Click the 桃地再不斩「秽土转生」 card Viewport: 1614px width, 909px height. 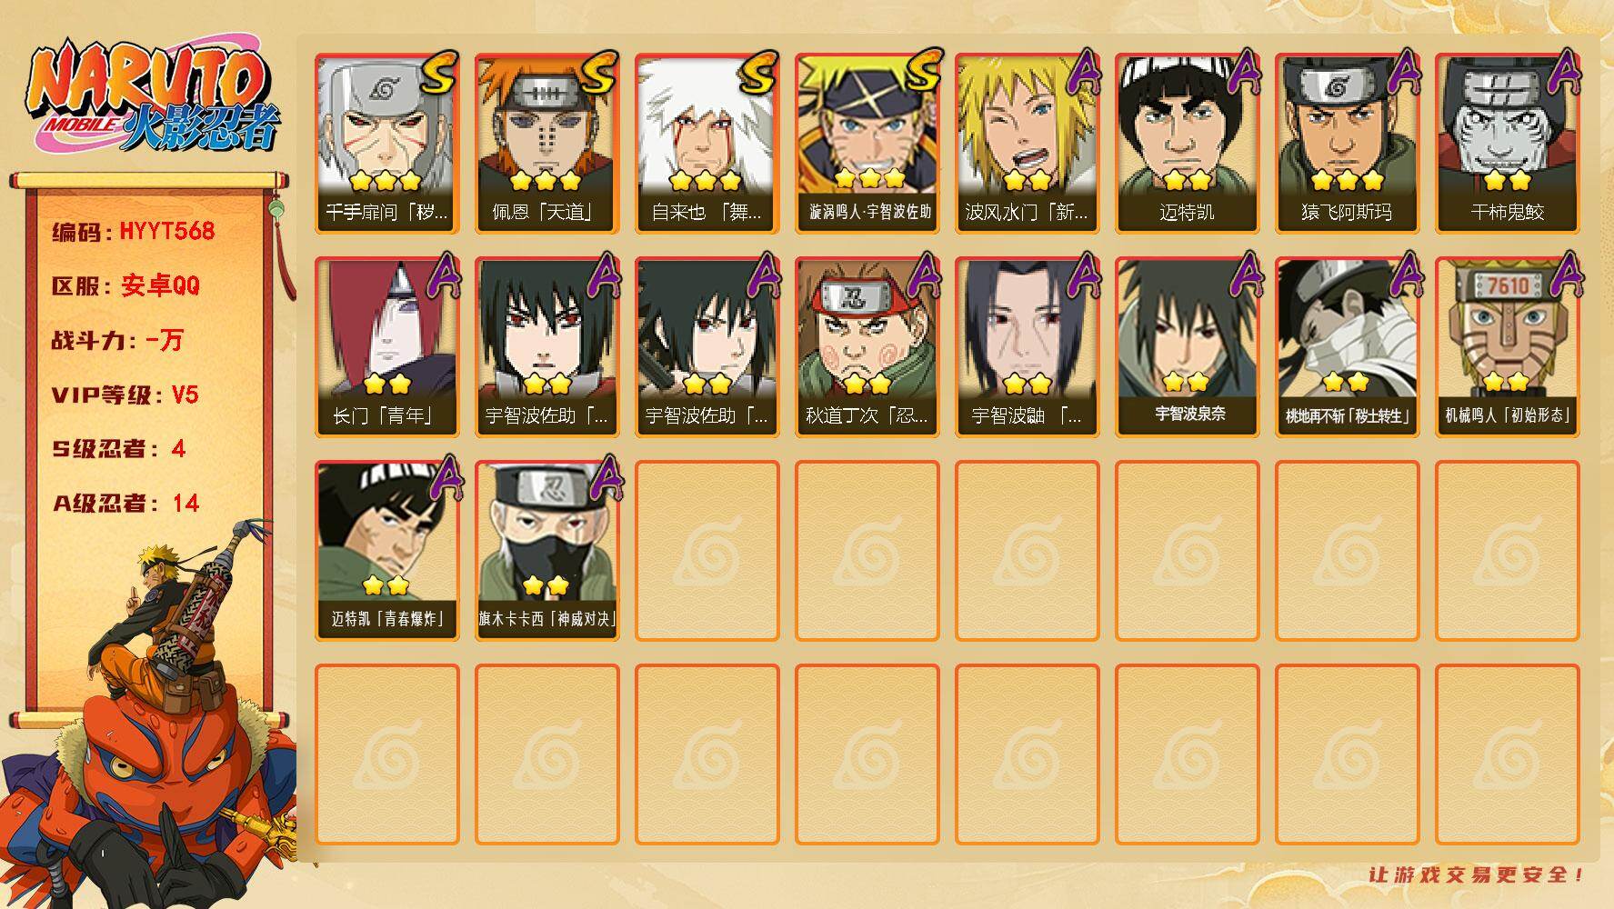pyautogui.click(x=1348, y=347)
